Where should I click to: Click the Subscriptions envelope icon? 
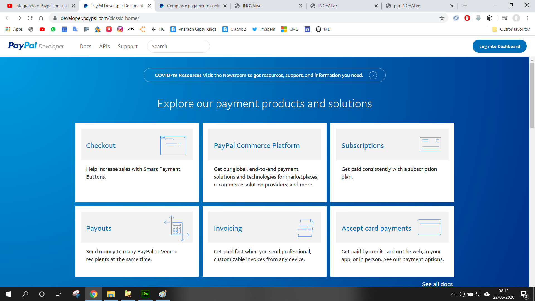(431, 144)
